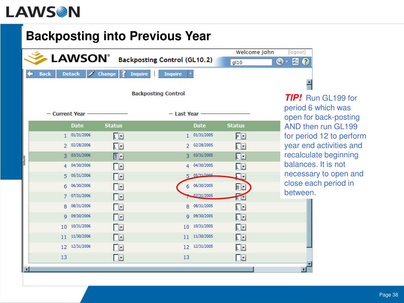Click the Last Year Date column header
404x303 pixels.
point(200,126)
